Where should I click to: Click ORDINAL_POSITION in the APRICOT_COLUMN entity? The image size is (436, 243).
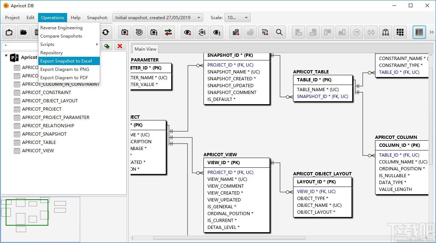click(402, 169)
